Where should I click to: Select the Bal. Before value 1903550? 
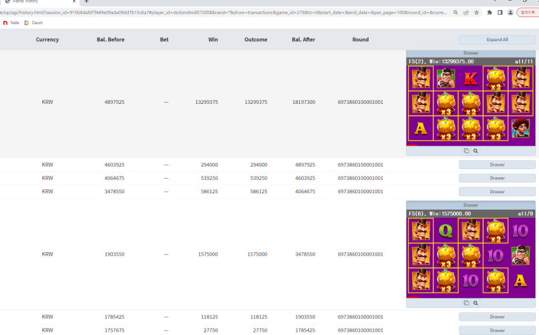114,255
